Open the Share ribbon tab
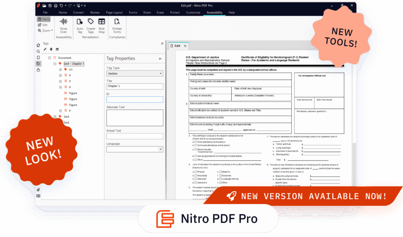The height and width of the screenshot is (237, 403). tap(147, 13)
